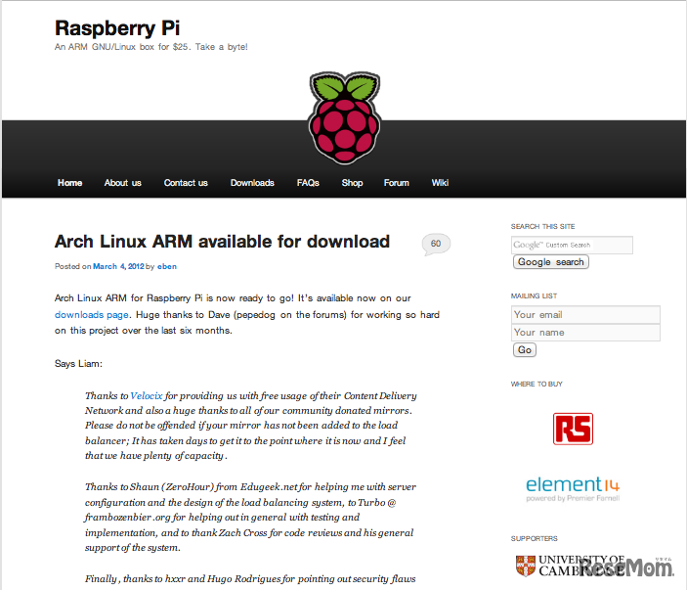Click the 'Says Liam:' text
The image size is (687, 590).
coord(78,364)
